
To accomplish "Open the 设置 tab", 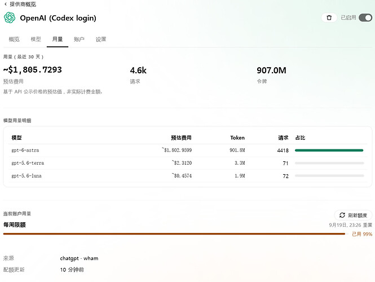I will tap(101, 39).
